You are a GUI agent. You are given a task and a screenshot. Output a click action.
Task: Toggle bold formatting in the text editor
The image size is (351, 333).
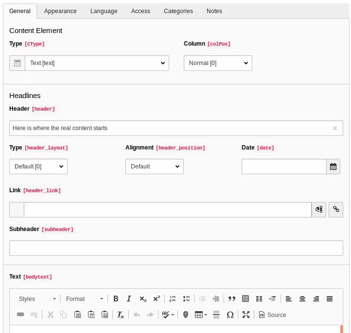click(116, 299)
